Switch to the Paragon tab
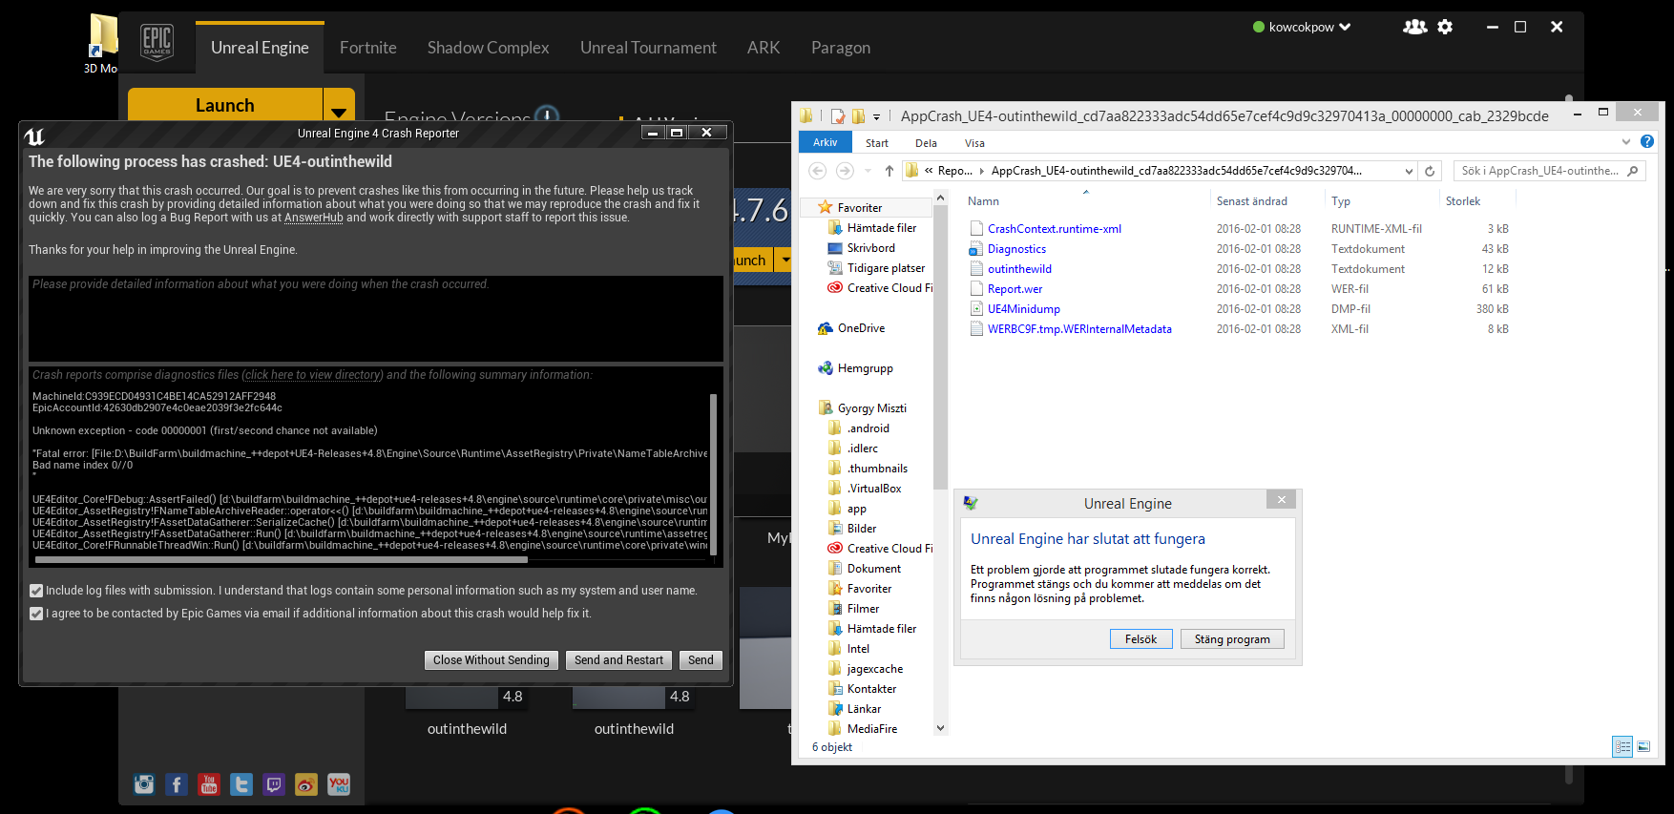Viewport: 1674px width, 814px height. point(841,48)
